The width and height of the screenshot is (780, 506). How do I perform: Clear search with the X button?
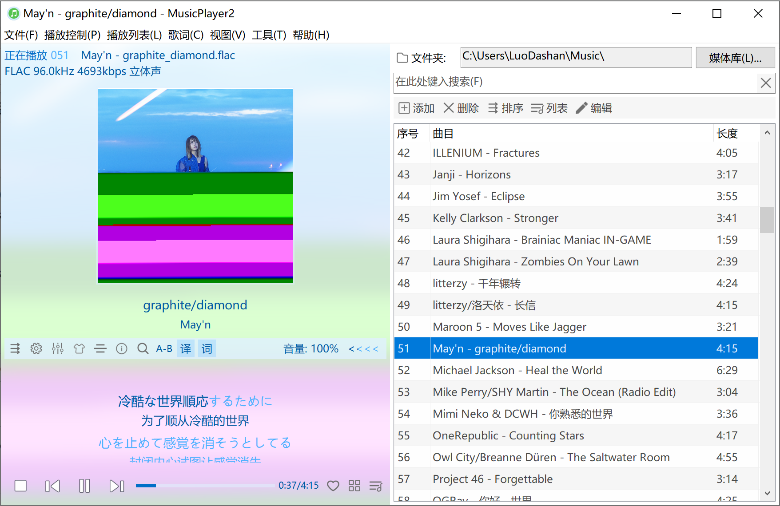[766, 83]
